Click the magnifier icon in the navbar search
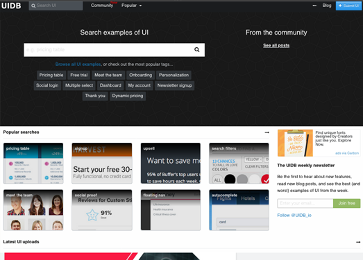The width and height of the screenshot is (363, 260). click(x=33, y=6)
